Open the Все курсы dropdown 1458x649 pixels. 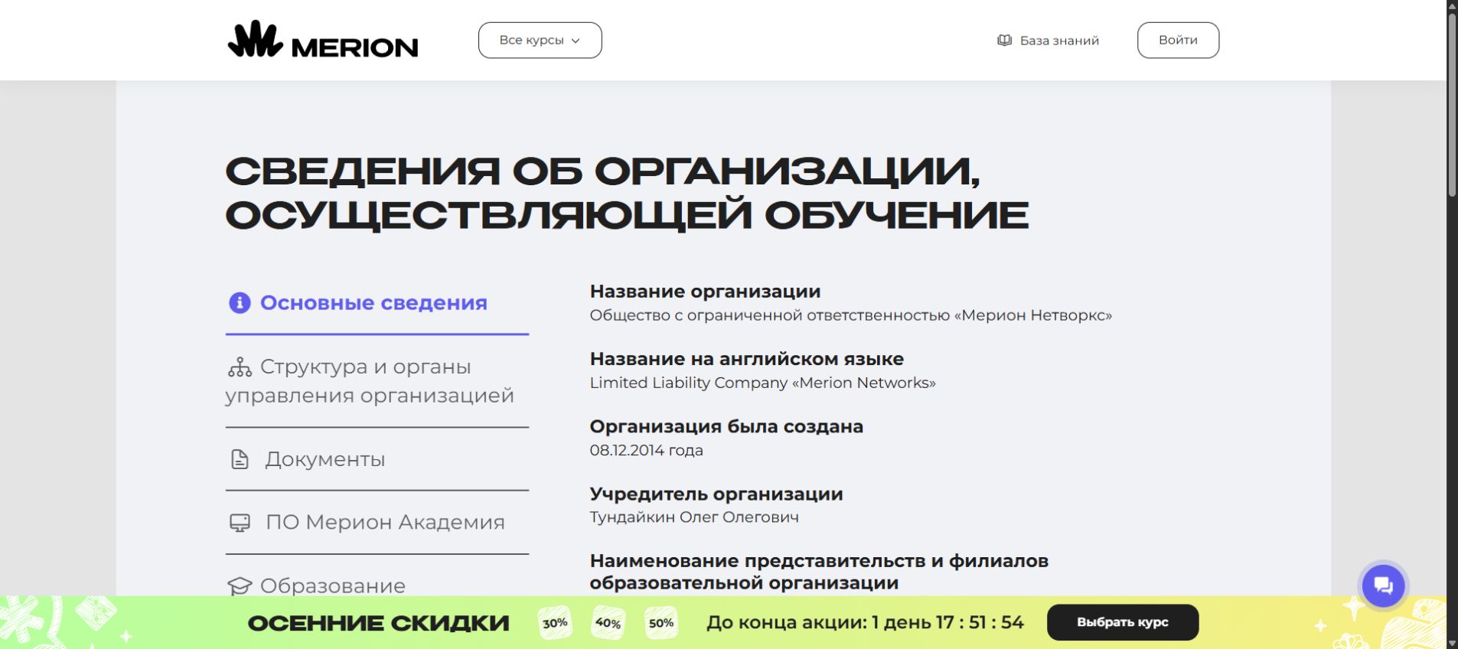(x=540, y=40)
